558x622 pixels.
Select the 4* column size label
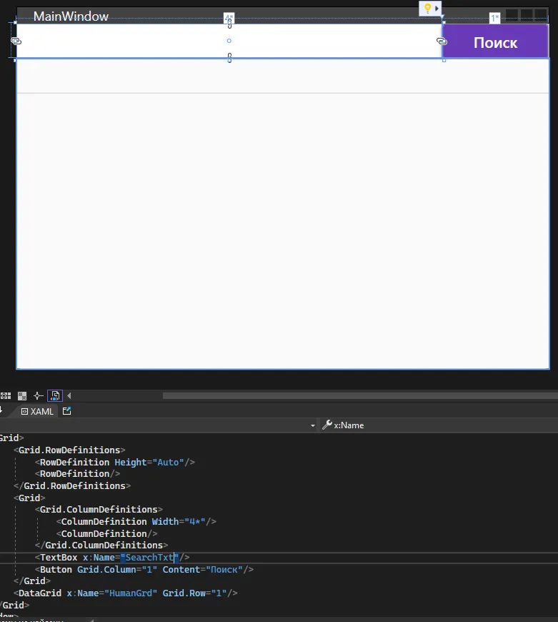click(229, 17)
